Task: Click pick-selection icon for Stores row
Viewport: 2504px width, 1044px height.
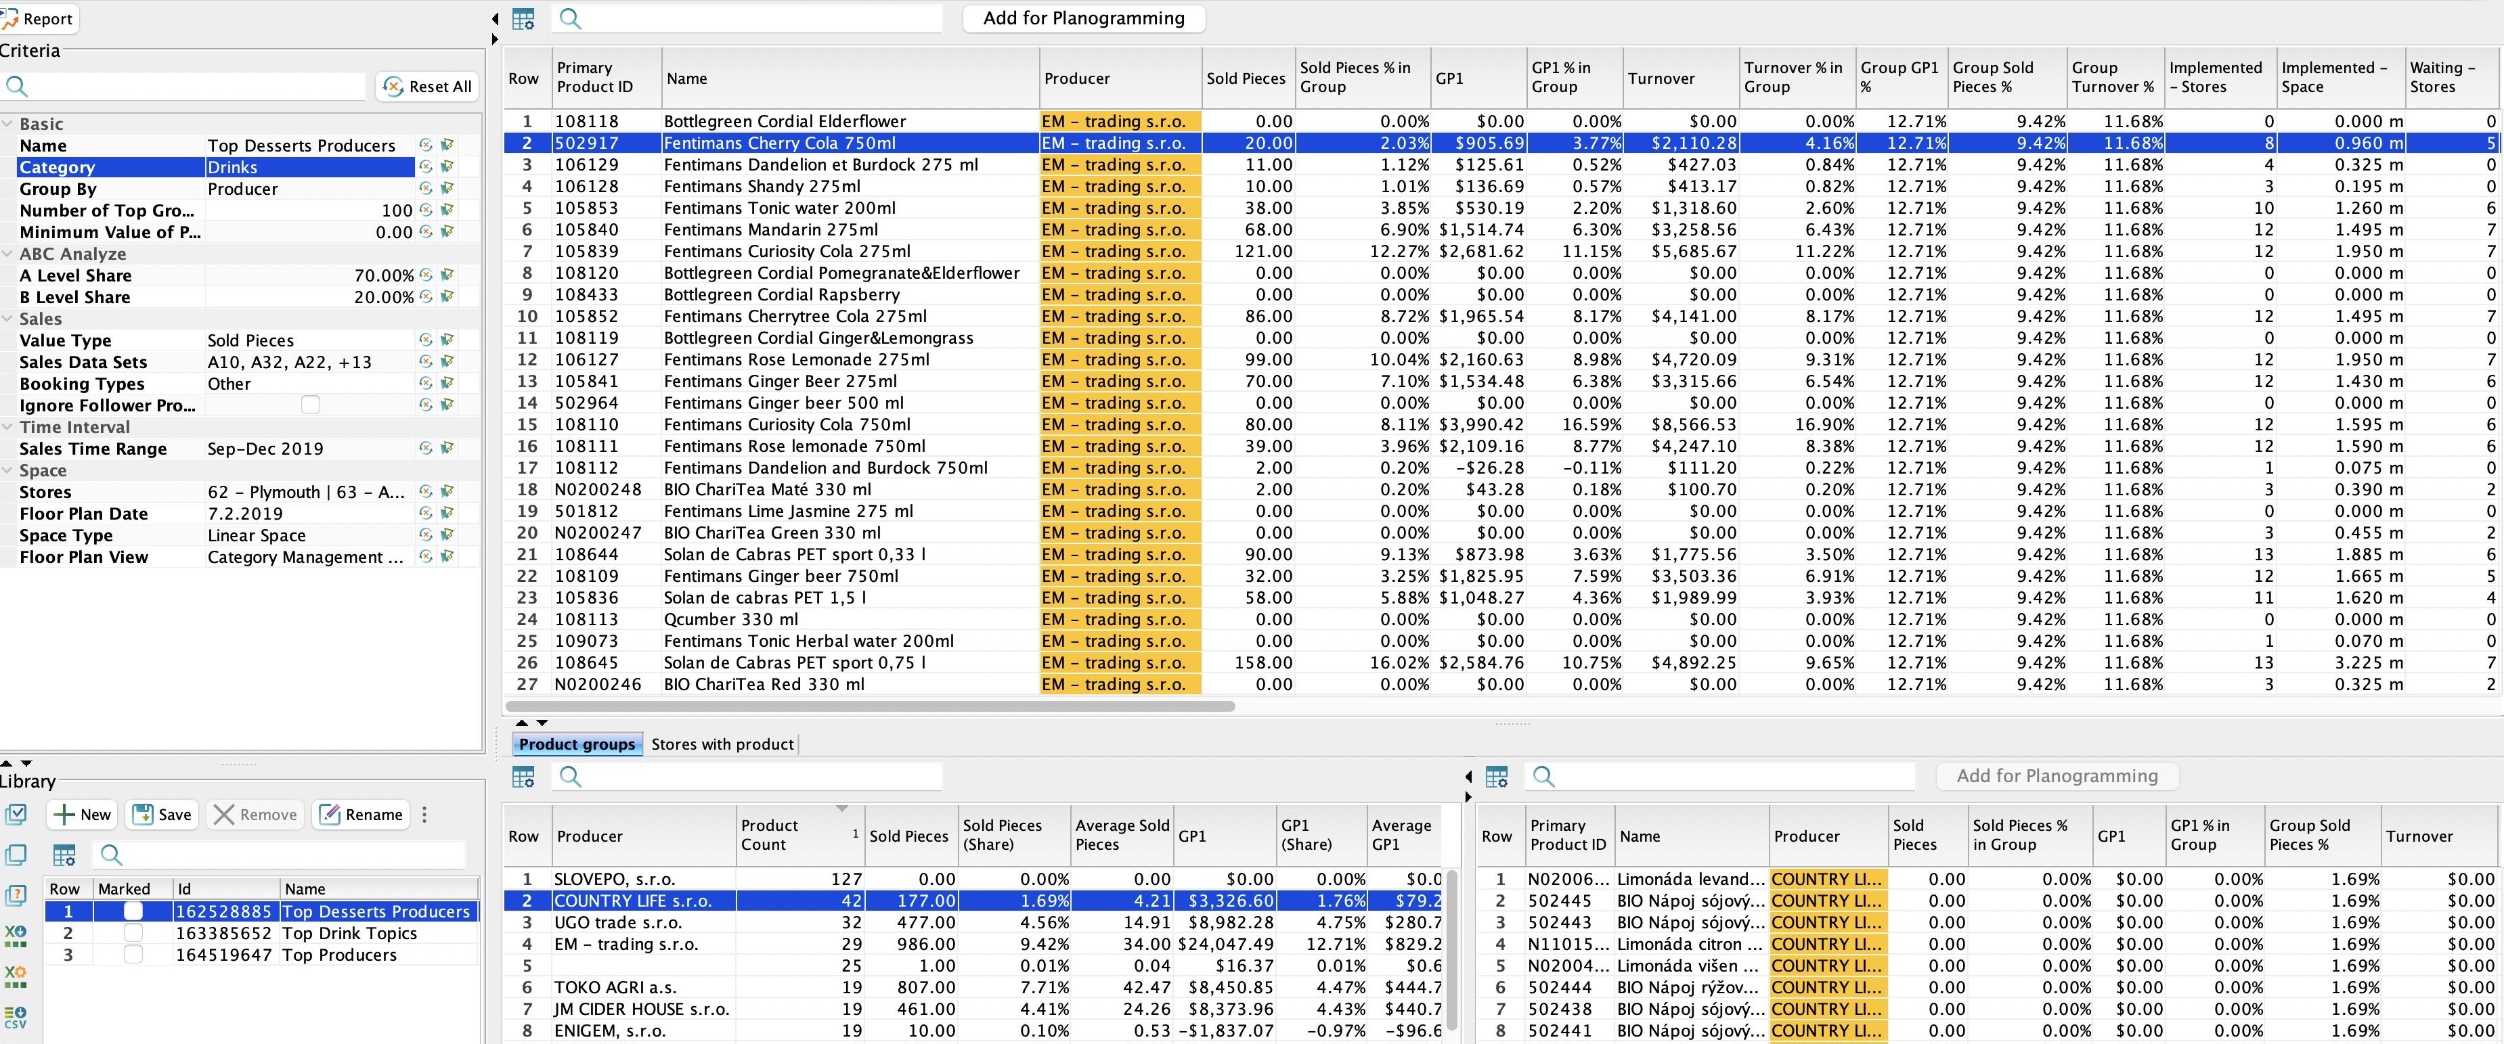Action: click(x=447, y=491)
